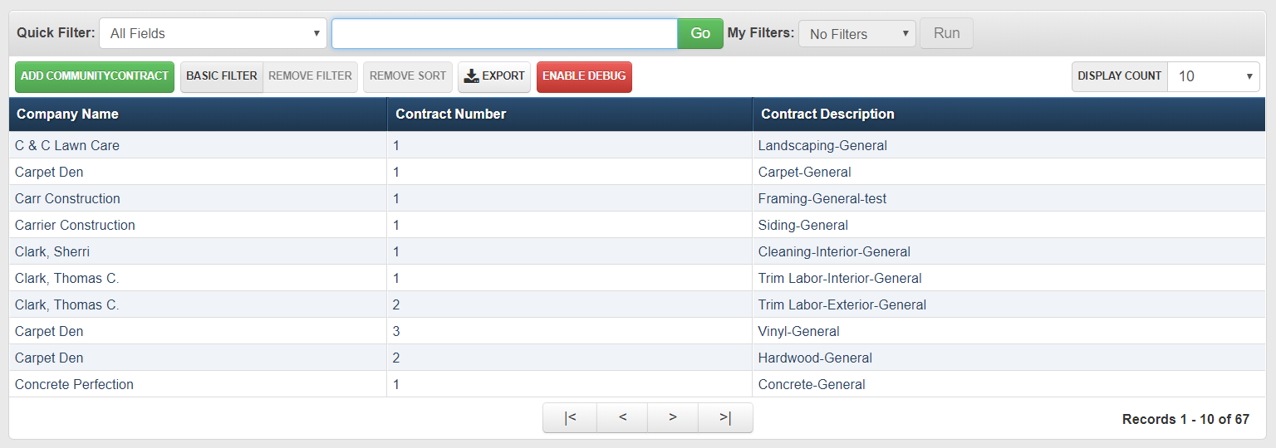This screenshot has width=1276, height=448.
Task: Click the Run filter button
Action: [x=946, y=34]
